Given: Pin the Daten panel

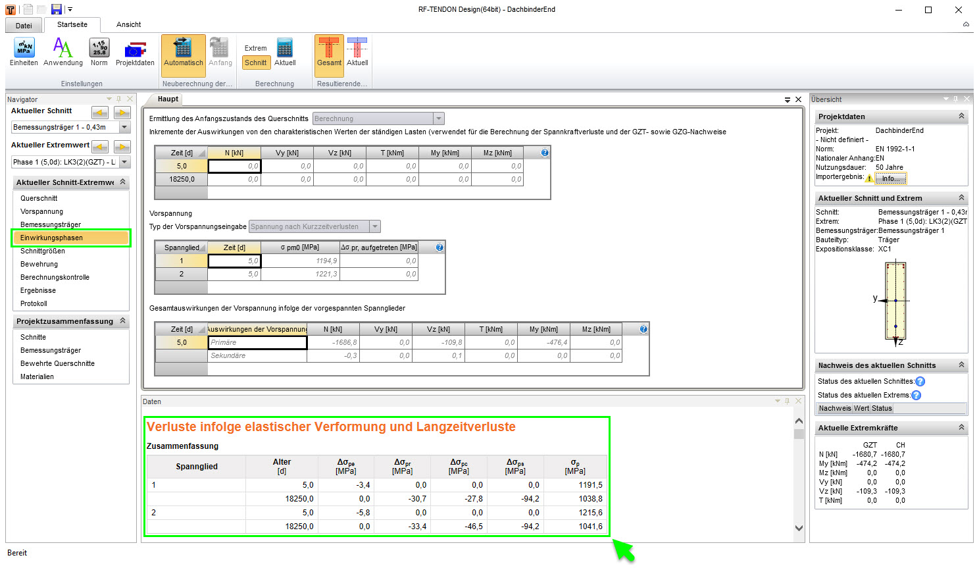Looking at the screenshot, I should [x=788, y=401].
